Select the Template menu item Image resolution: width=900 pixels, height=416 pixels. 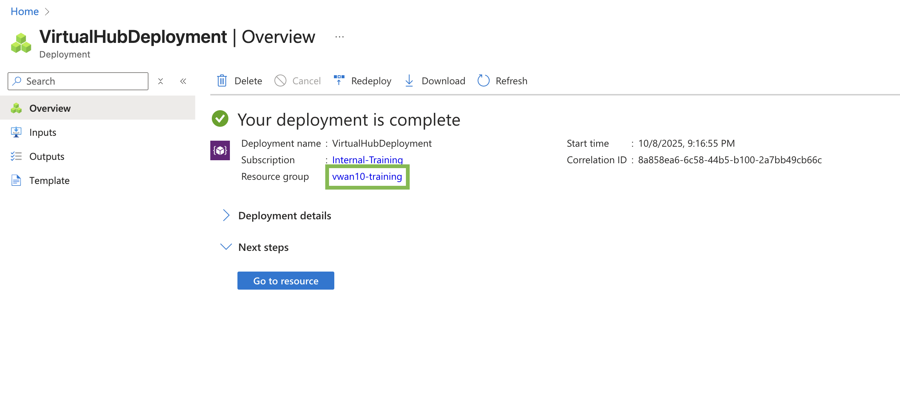pos(49,181)
